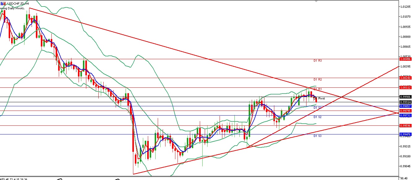Click the chart symbol icon beside USDCHF.ID

[x=3, y=3]
